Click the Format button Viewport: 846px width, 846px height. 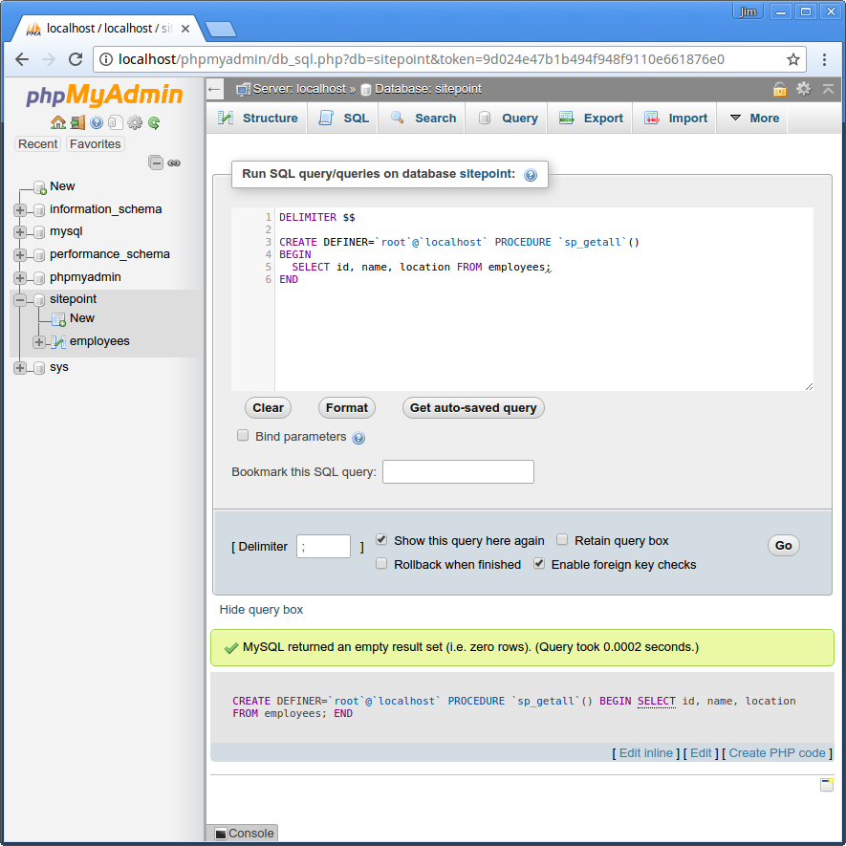346,407
